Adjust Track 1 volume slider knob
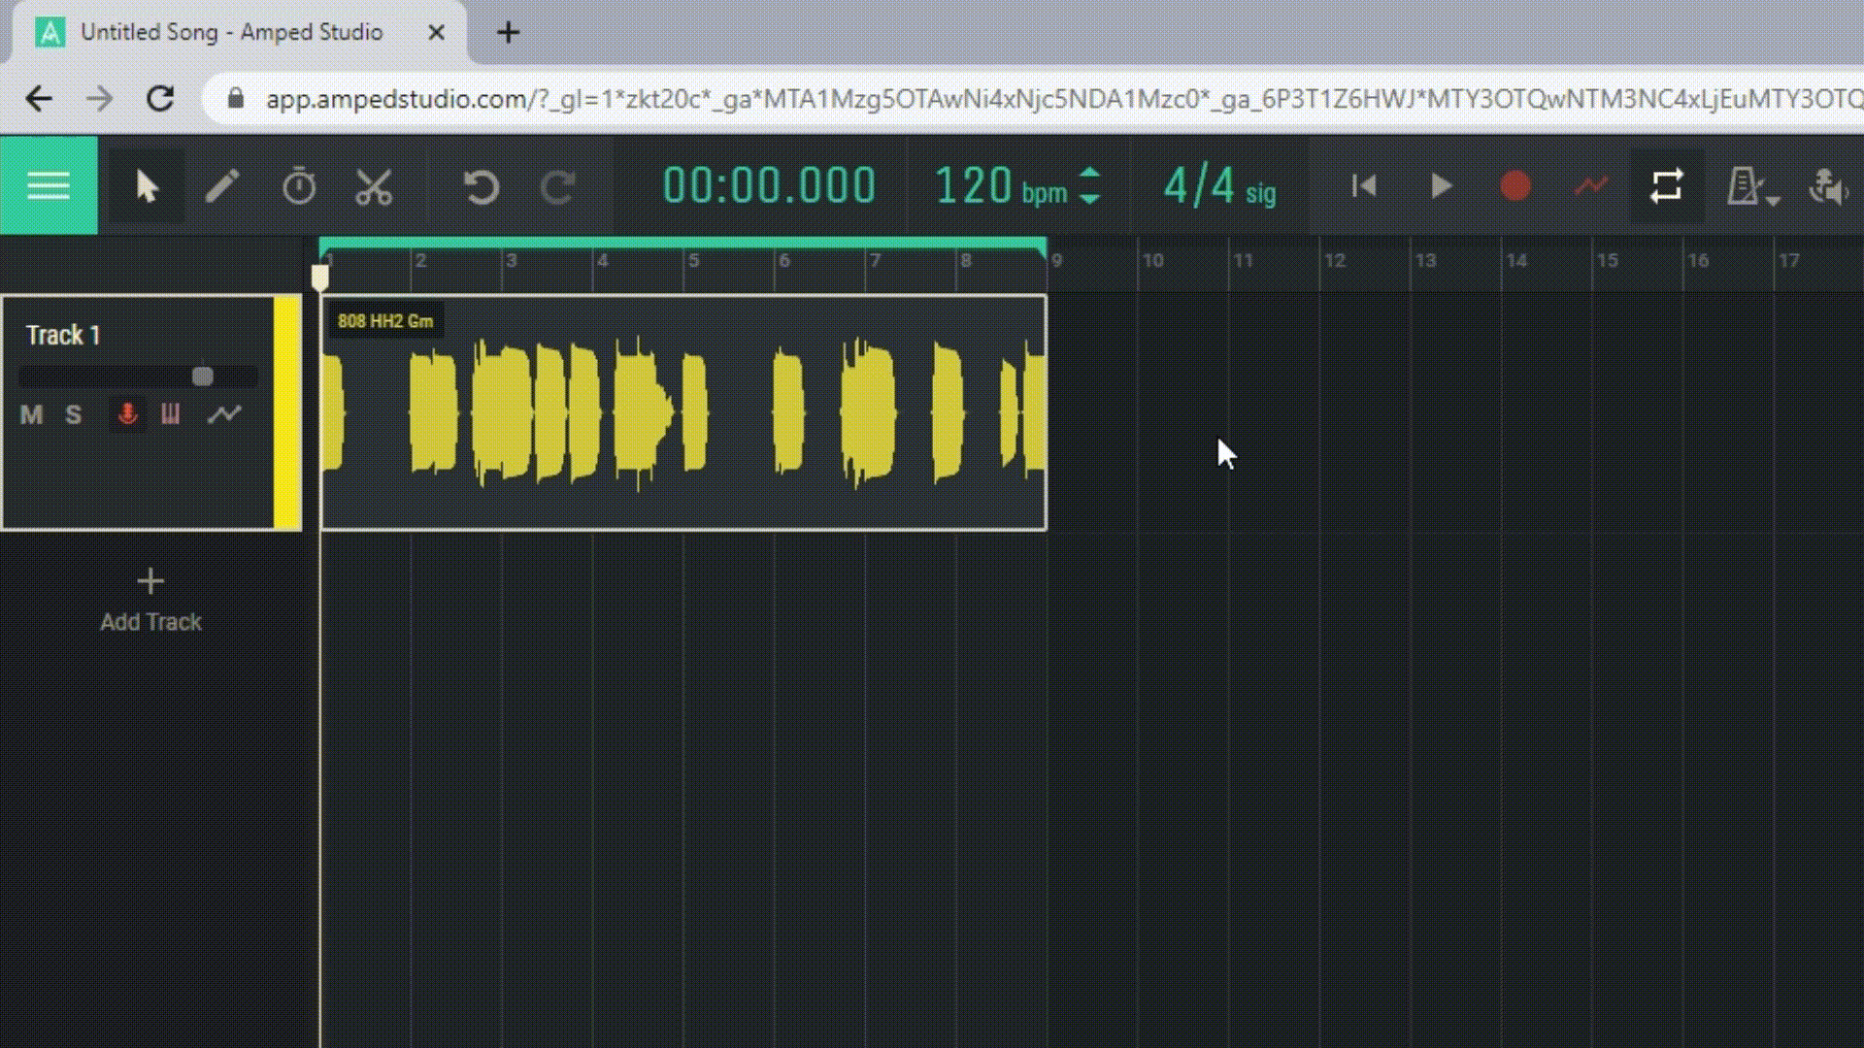The image size is (1864, 1048). click(x=202, y=377)
